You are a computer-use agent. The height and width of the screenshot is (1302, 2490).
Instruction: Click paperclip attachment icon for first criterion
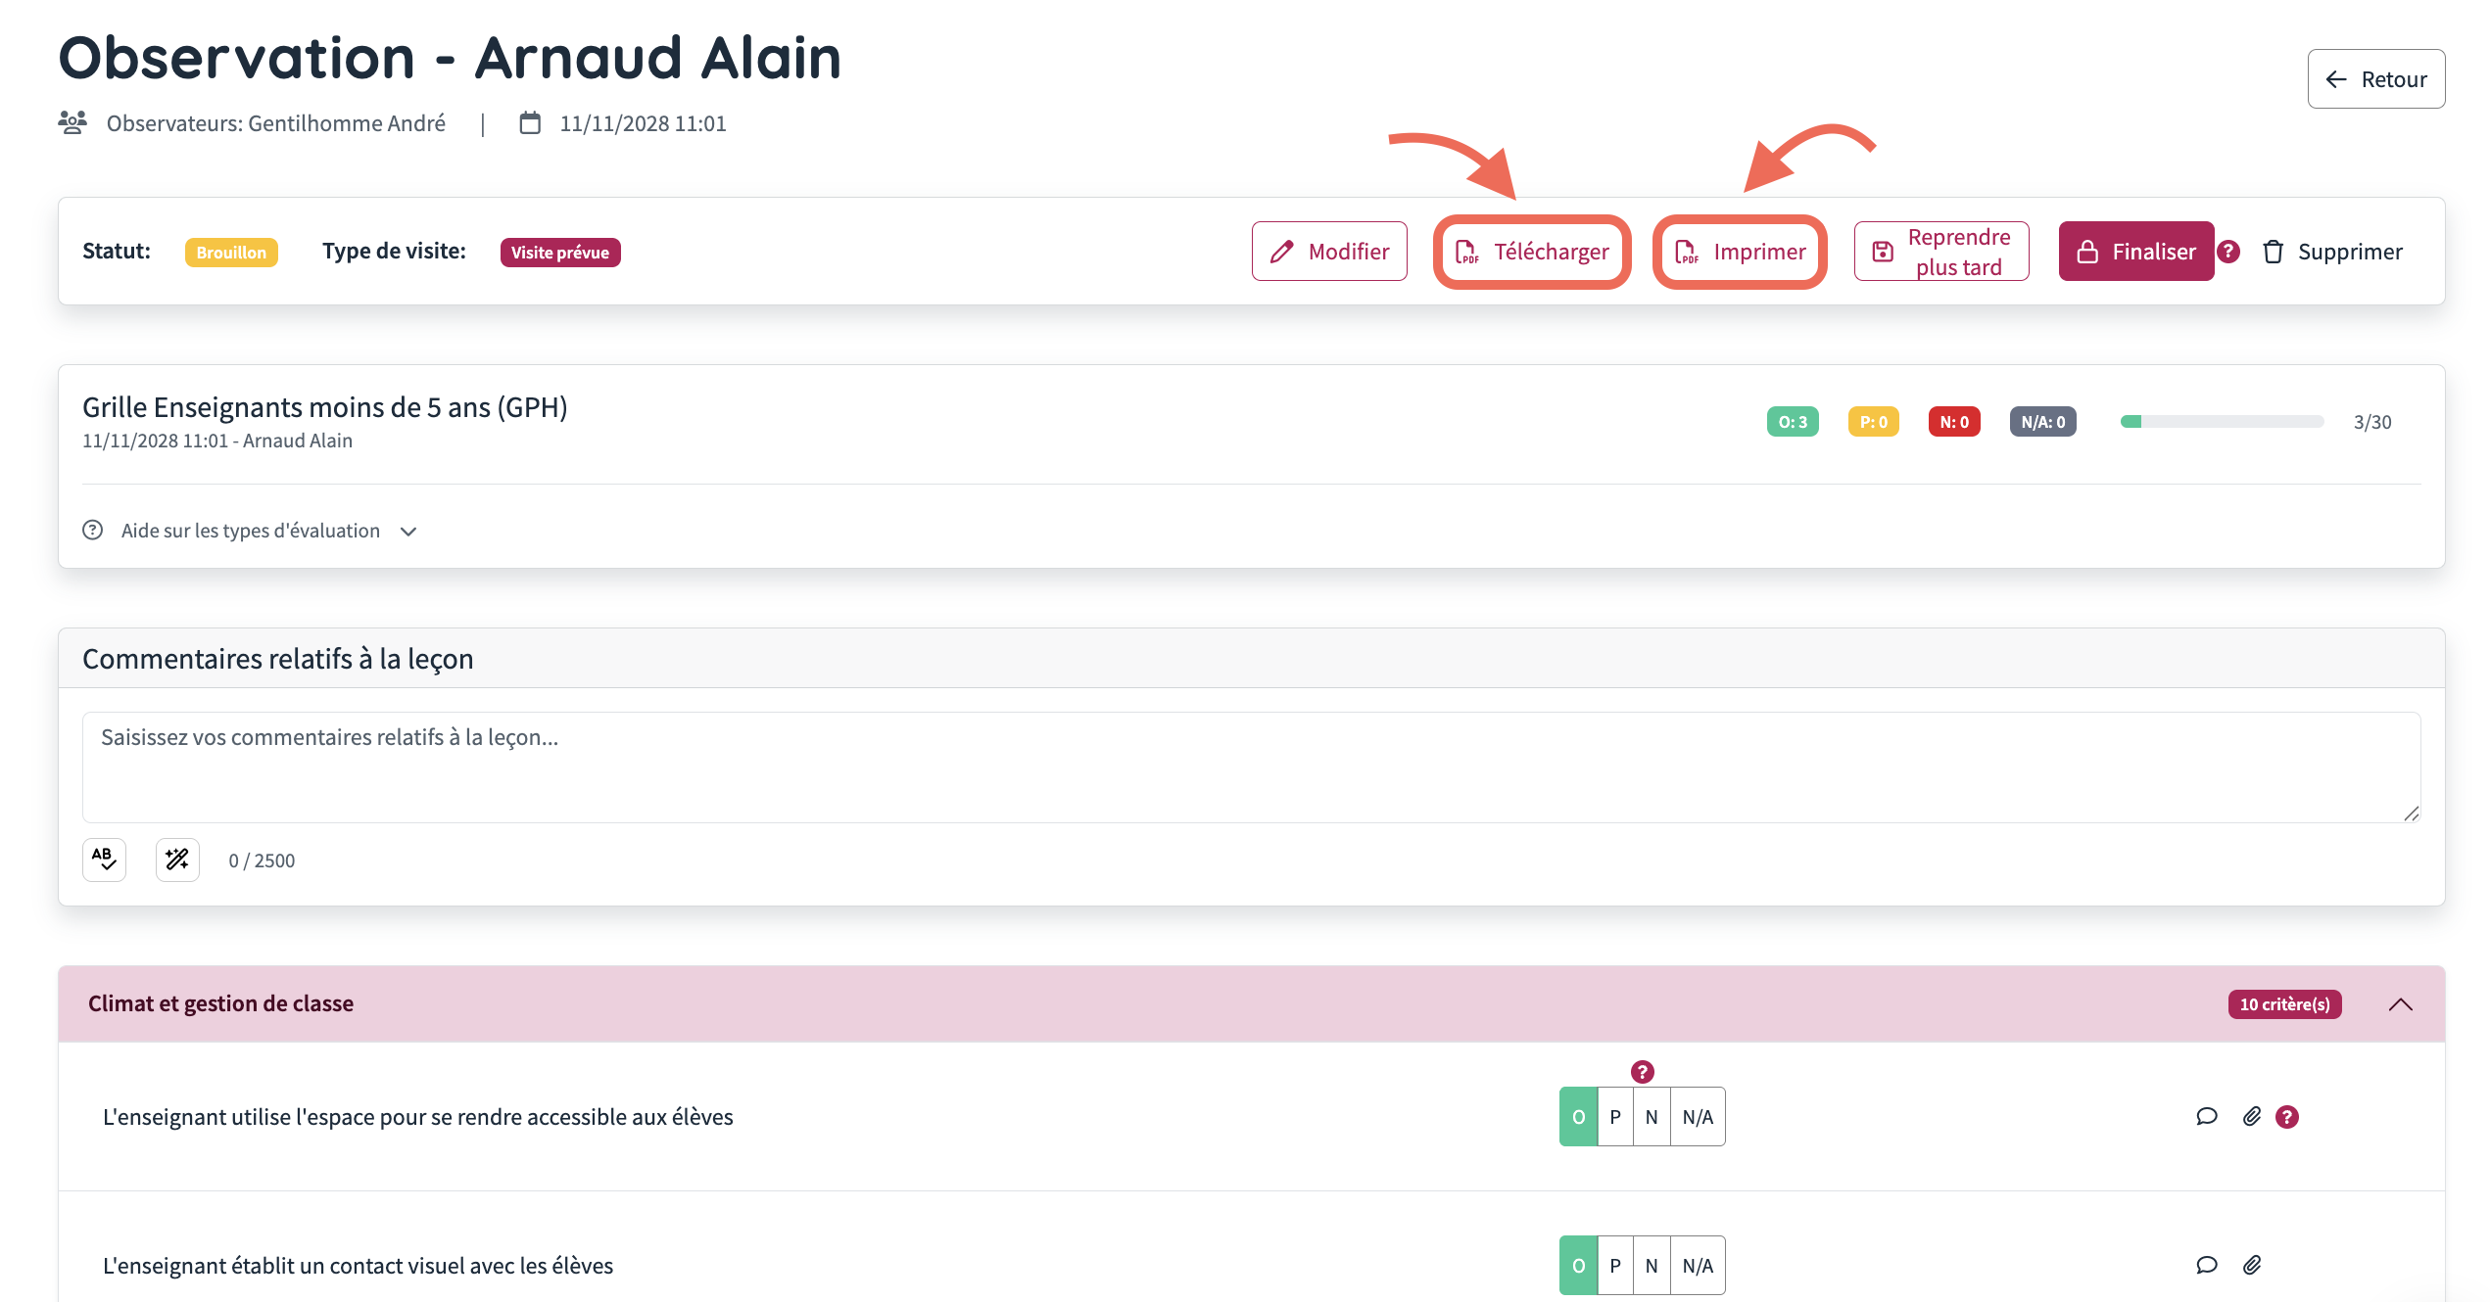[2252, 1117]
